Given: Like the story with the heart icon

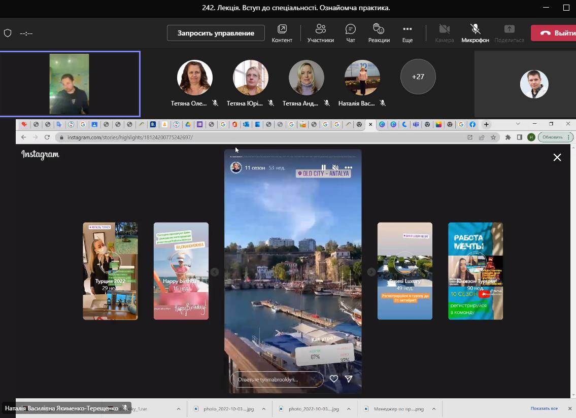Looking at the screenshot, I should tap(333, 379).
